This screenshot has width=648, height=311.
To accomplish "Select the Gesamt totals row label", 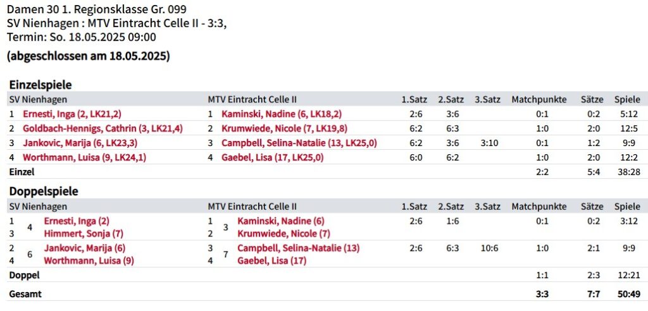I will pyautogui.click(x=25, y=293).
